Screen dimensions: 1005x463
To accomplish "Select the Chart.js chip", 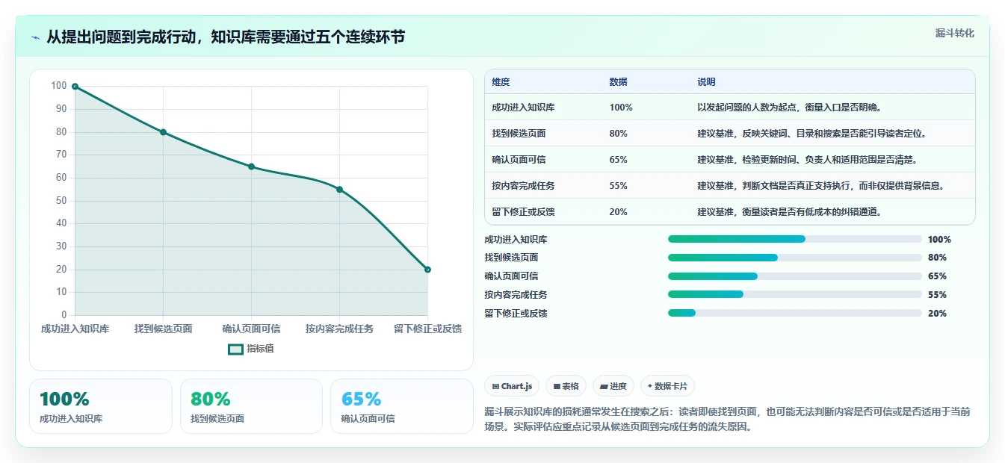I will click(512, 386).
